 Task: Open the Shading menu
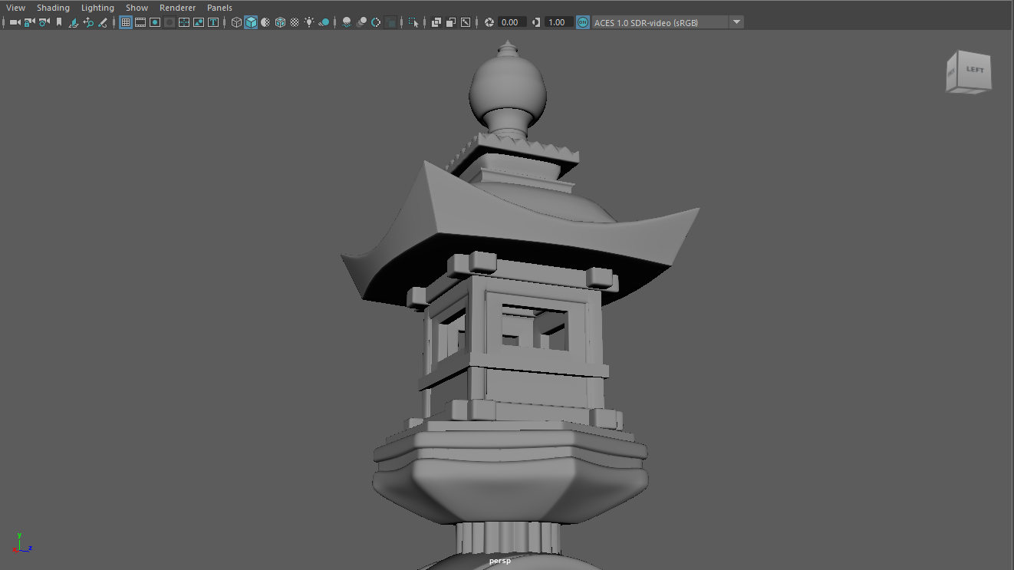coord(53,8)
